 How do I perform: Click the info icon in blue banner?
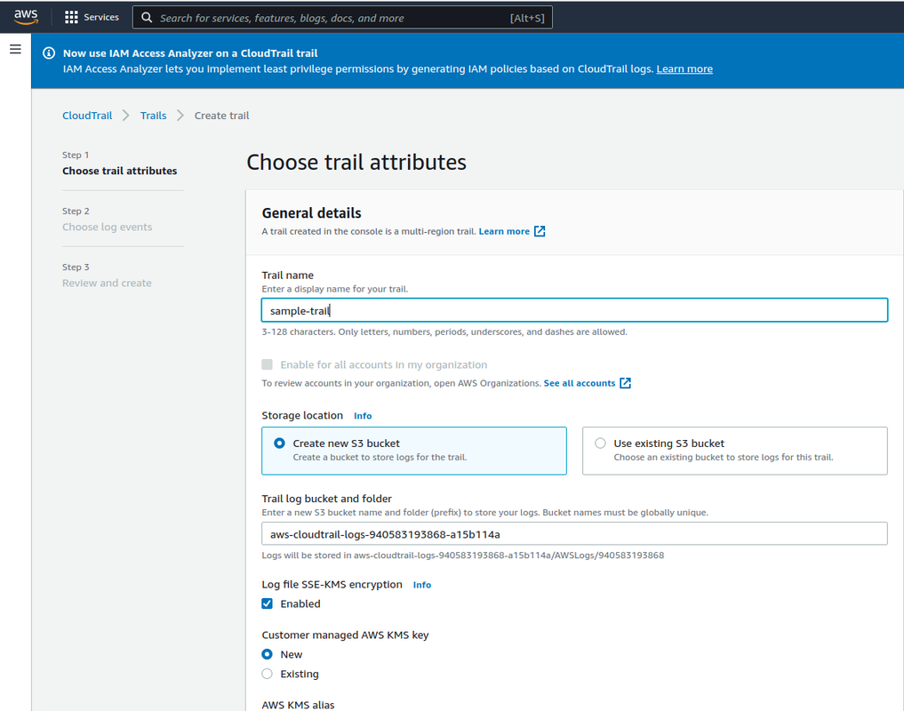(x=49, y=53)
